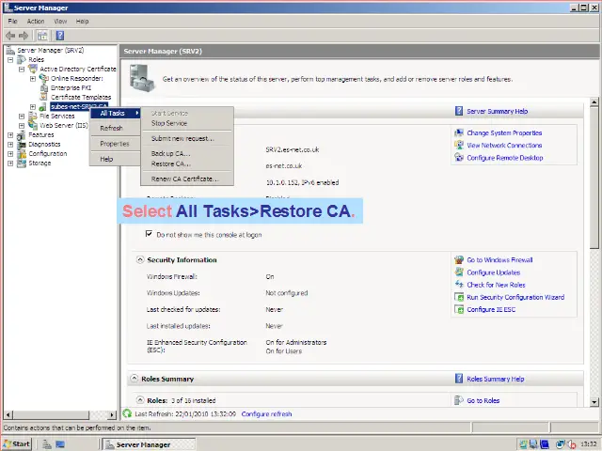Viewport: 602px width, 451px height.
Task: Click the Go to Windows Firewall icon
Action: click(x=459, y=259)
